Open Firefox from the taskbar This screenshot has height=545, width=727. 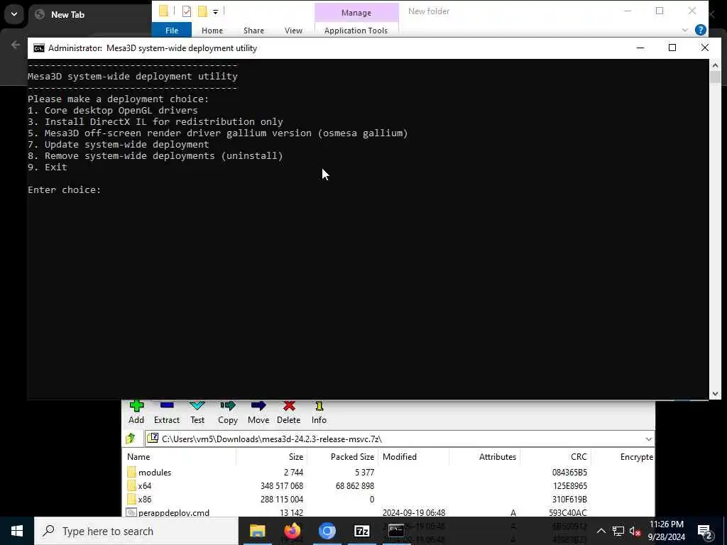point(292,531)
